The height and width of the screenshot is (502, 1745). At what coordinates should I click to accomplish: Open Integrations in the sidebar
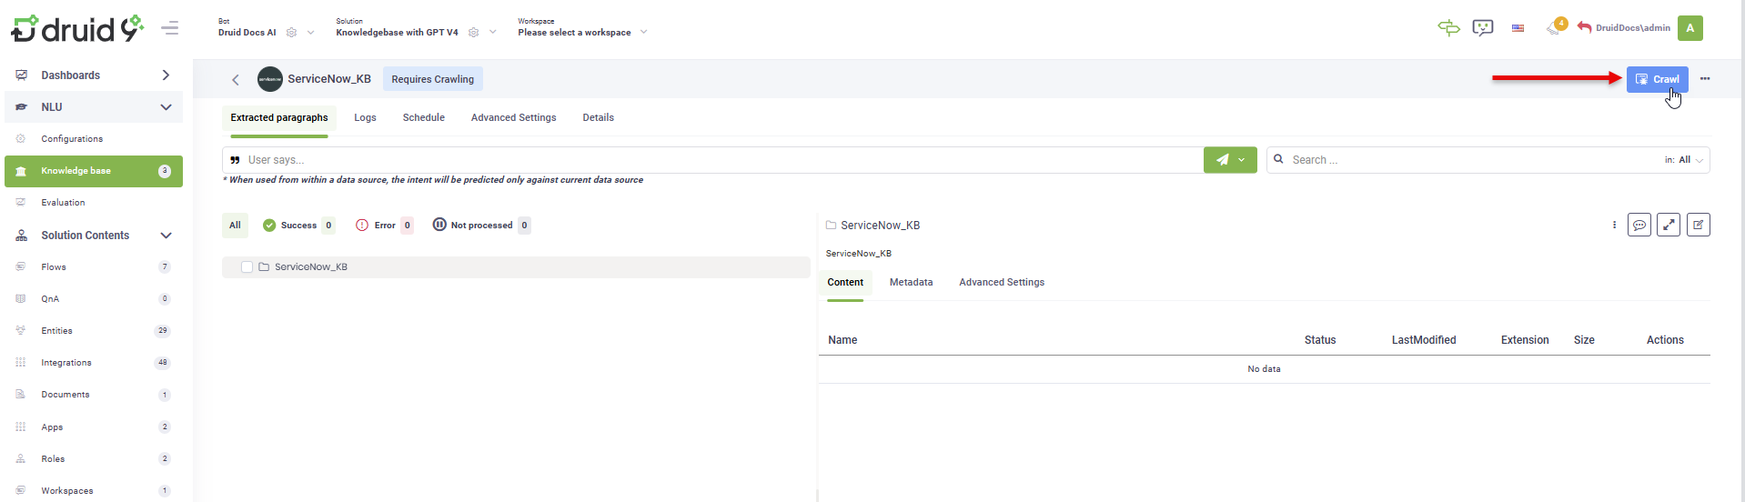(x=66, y=363)
